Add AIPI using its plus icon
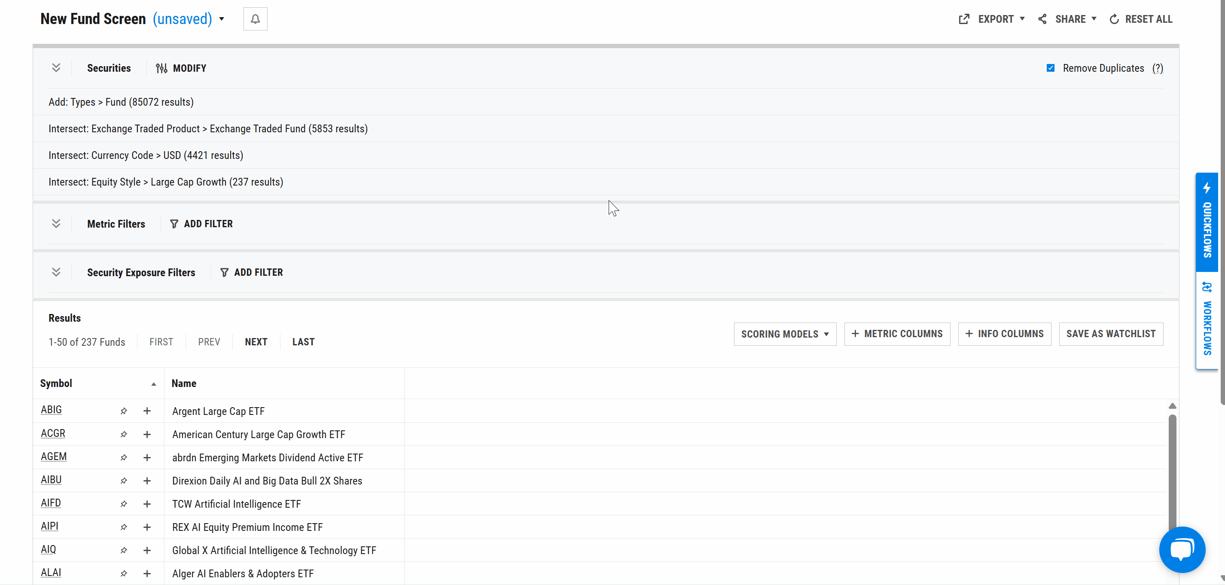Screen dimensions: 1225x585 point(147,527)
